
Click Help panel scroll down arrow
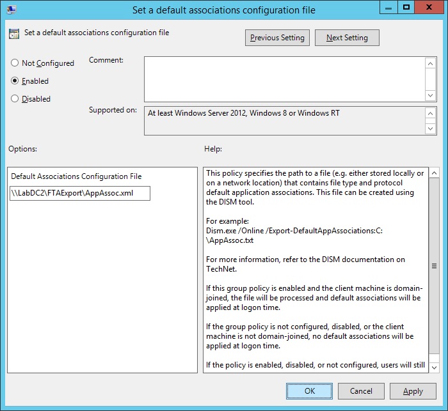pyautogui.click(x=433, y=367)
